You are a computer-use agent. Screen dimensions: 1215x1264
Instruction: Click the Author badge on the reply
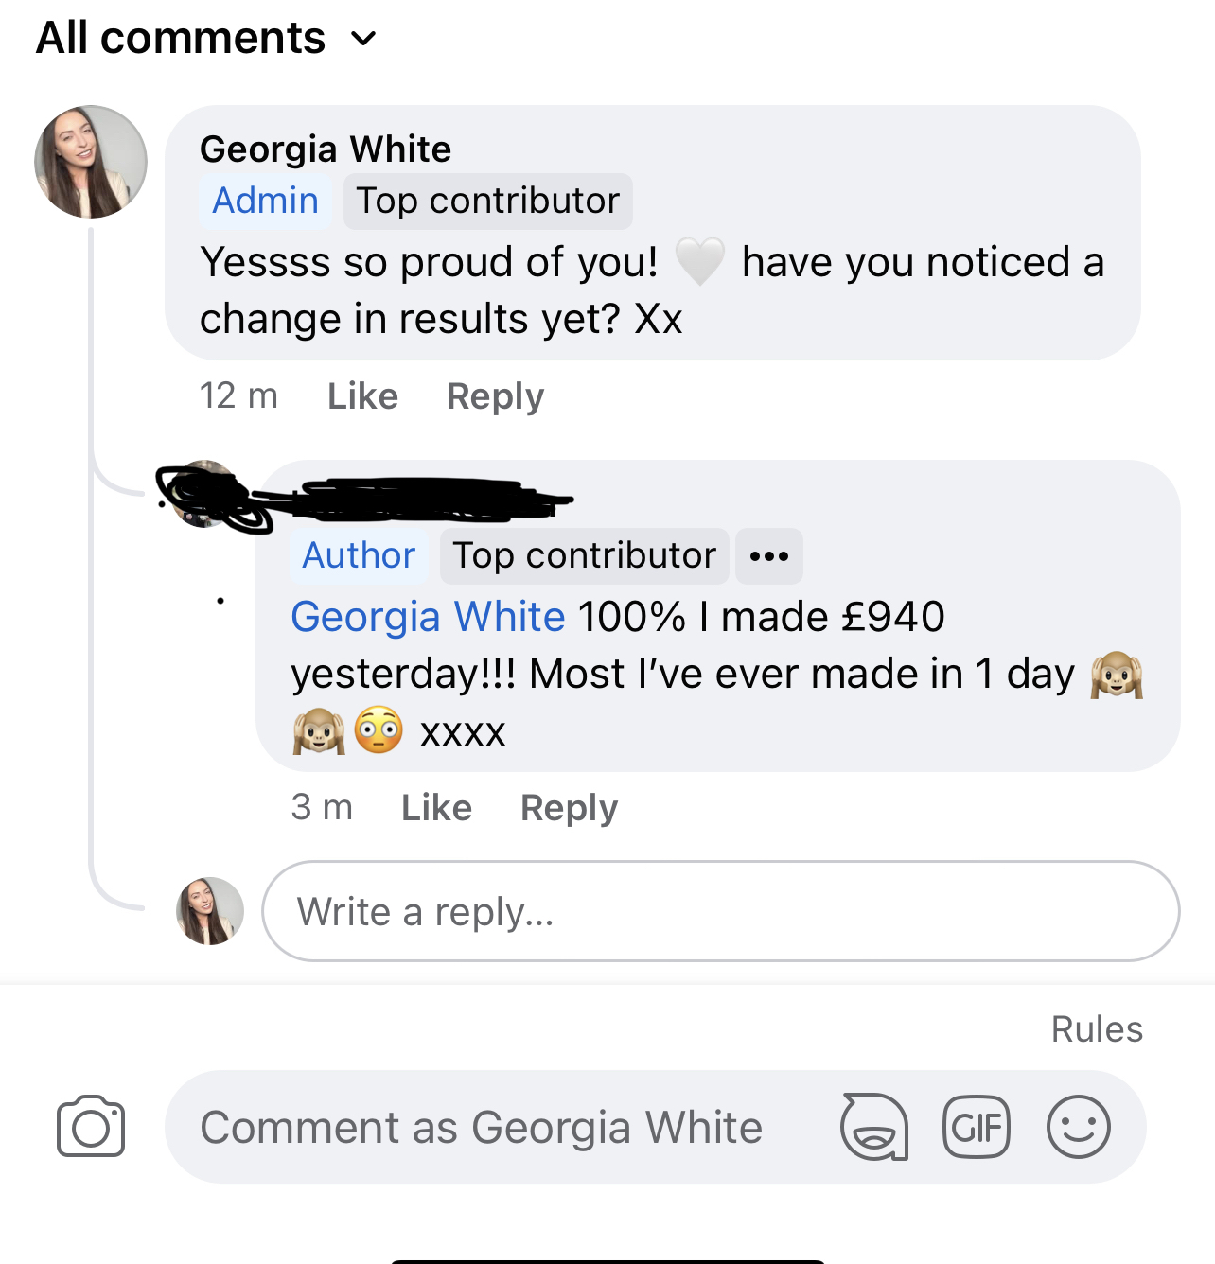click(x=359, y=555)
